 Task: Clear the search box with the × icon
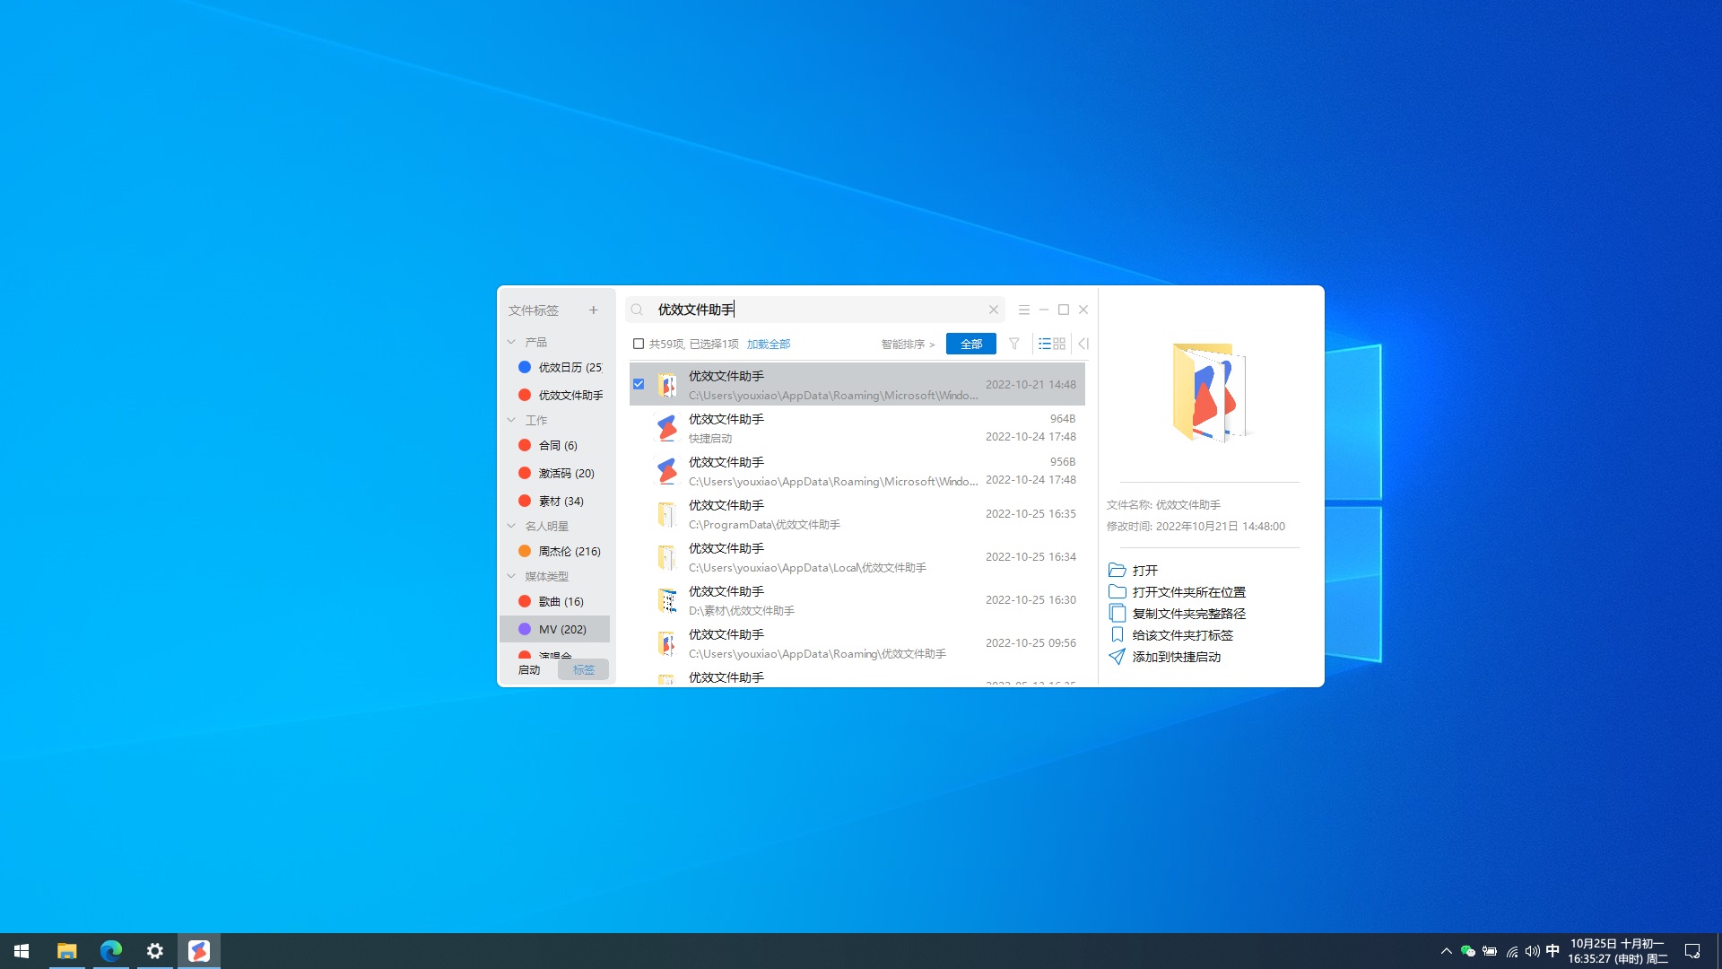[993, 309]
